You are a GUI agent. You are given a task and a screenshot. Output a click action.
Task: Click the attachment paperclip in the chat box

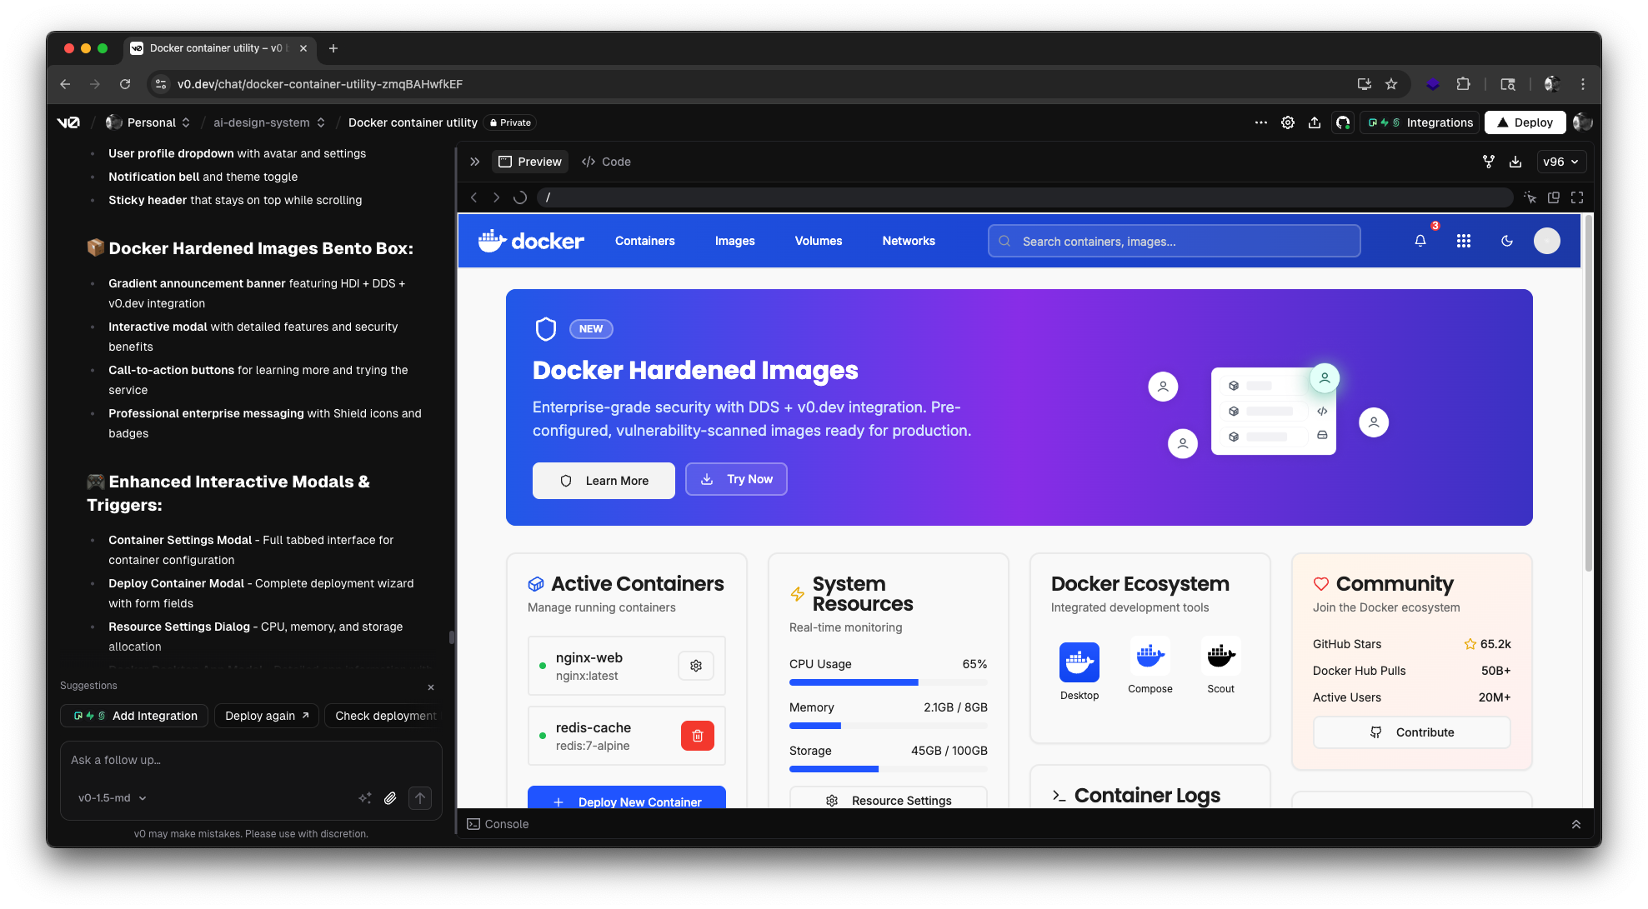tap(390, 797)
